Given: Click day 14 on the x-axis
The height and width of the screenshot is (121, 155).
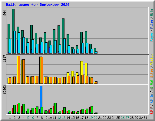Looking at the screenshot, I should (68, 118).
